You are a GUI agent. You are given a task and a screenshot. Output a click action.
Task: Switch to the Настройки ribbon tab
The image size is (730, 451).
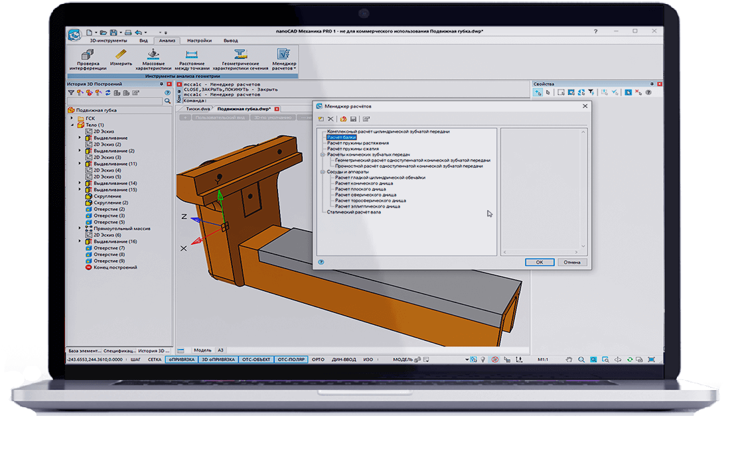tap(199, 40)
